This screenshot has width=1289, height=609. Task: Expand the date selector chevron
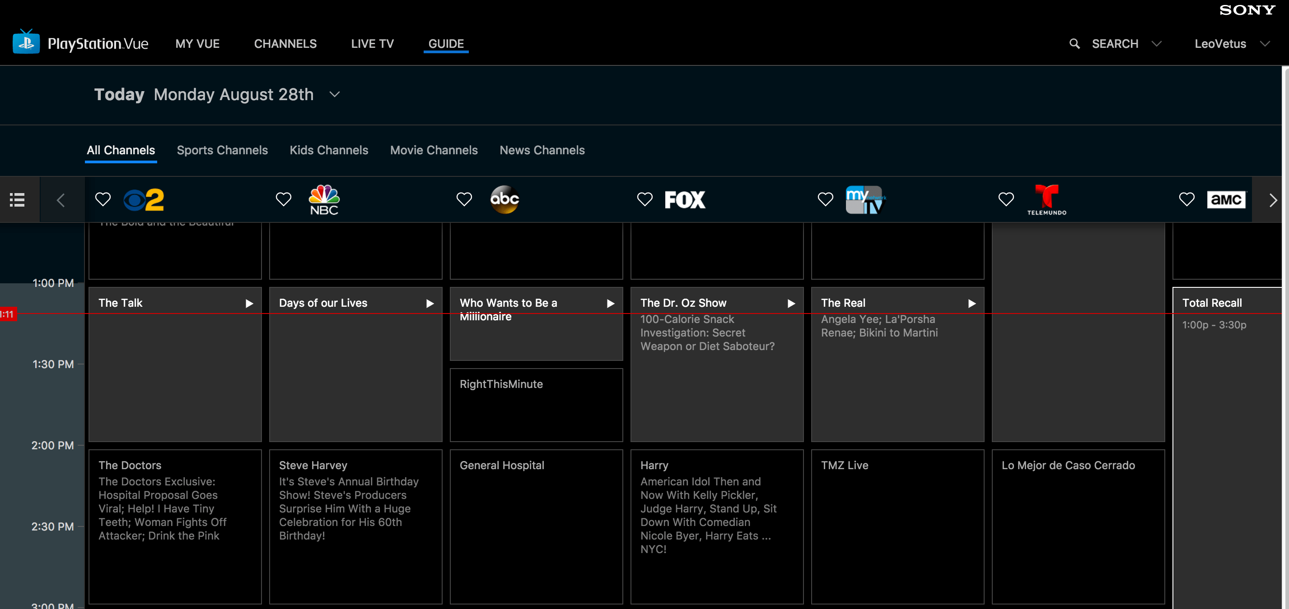click(x=335, y=94)
